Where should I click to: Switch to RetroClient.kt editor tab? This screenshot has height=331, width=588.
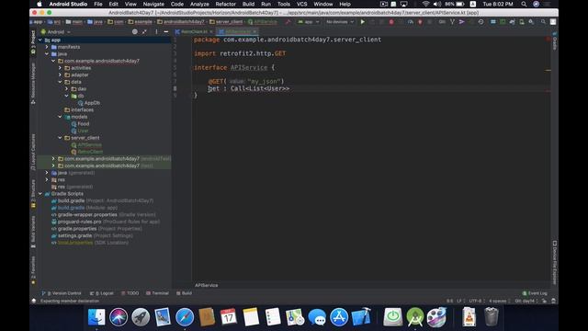coord(194,32)
